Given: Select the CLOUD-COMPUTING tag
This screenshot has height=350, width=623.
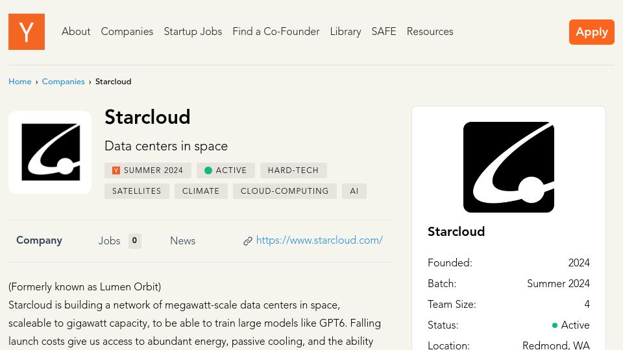Looking at the screenshot, I should [284, 191].
